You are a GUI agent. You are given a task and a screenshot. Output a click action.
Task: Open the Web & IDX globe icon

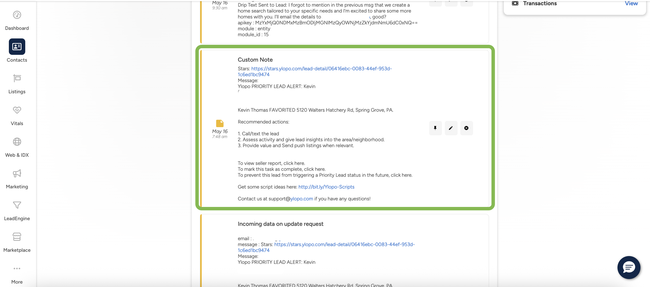pyautogui.click(x=17, y=142)
